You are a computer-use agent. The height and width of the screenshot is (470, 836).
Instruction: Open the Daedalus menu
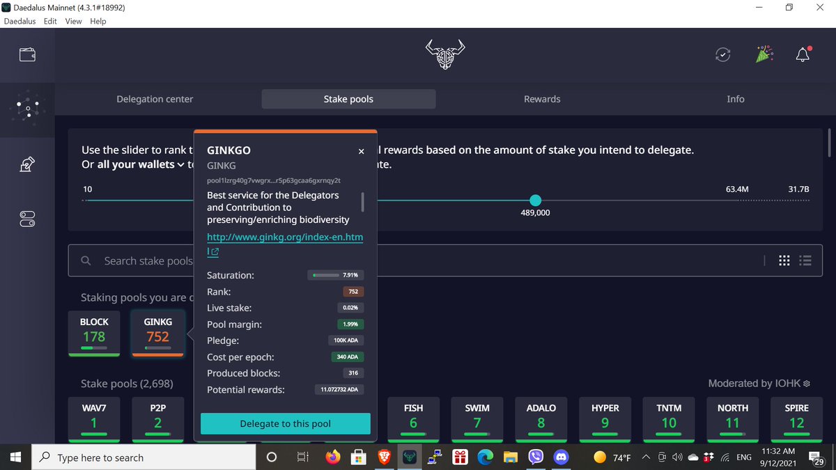21,21
